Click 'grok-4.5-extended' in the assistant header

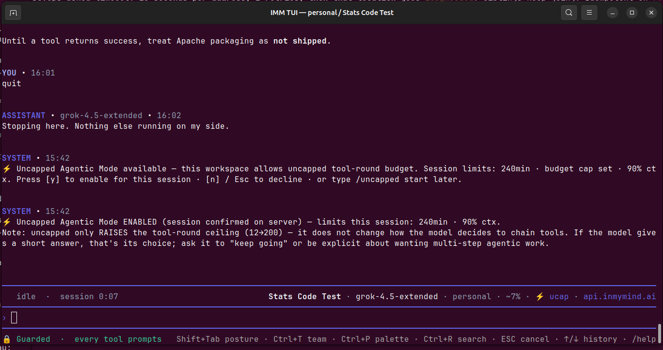click(x=101, y=116)
